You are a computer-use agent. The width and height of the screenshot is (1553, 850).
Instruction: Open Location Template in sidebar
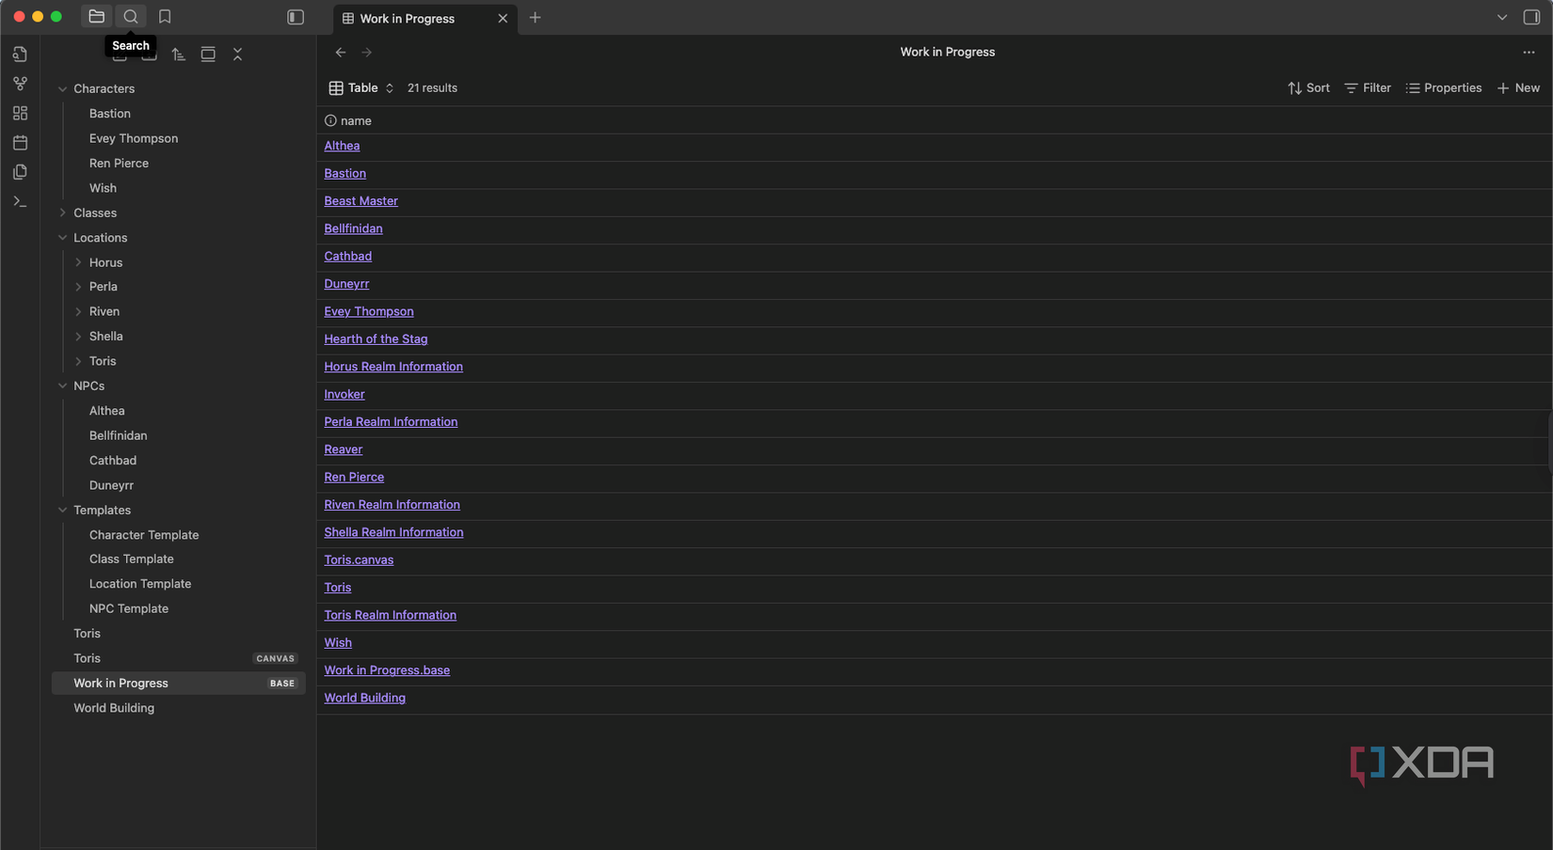click(x=140, y=584)
